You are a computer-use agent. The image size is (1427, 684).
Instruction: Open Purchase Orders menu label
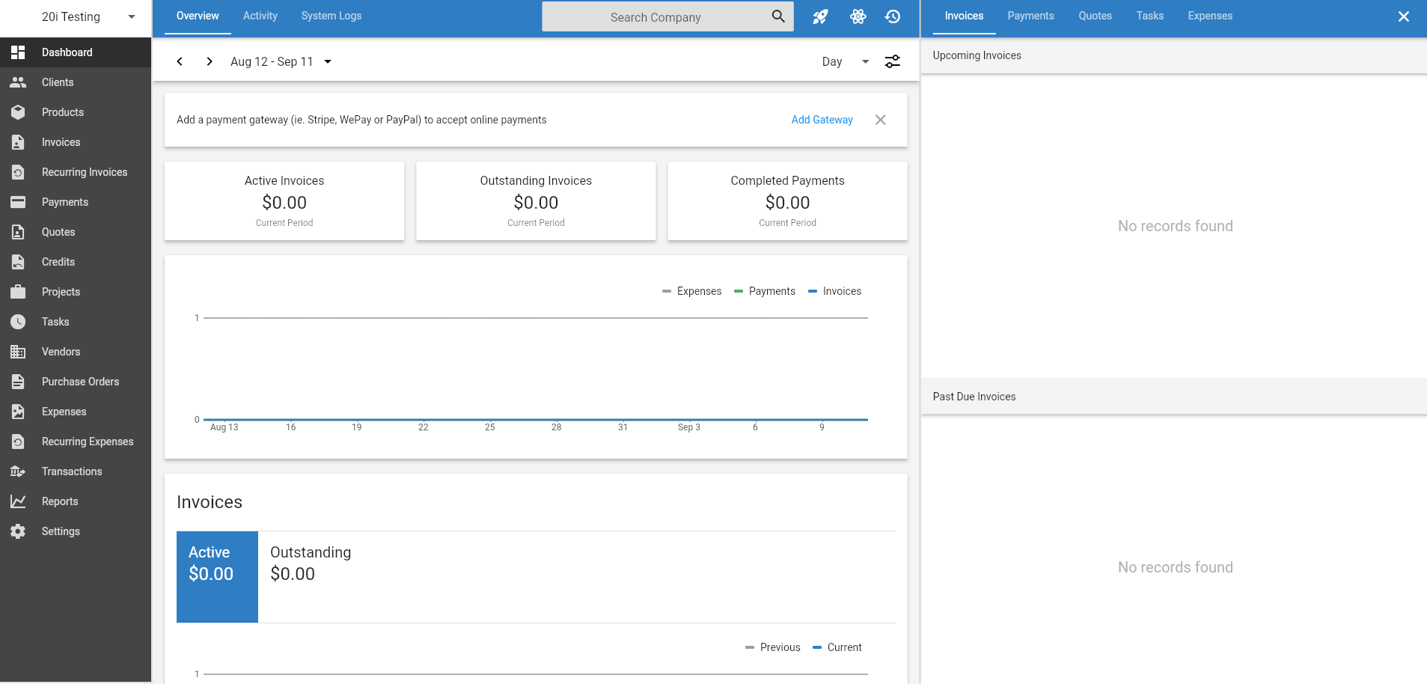coord(81,382)
